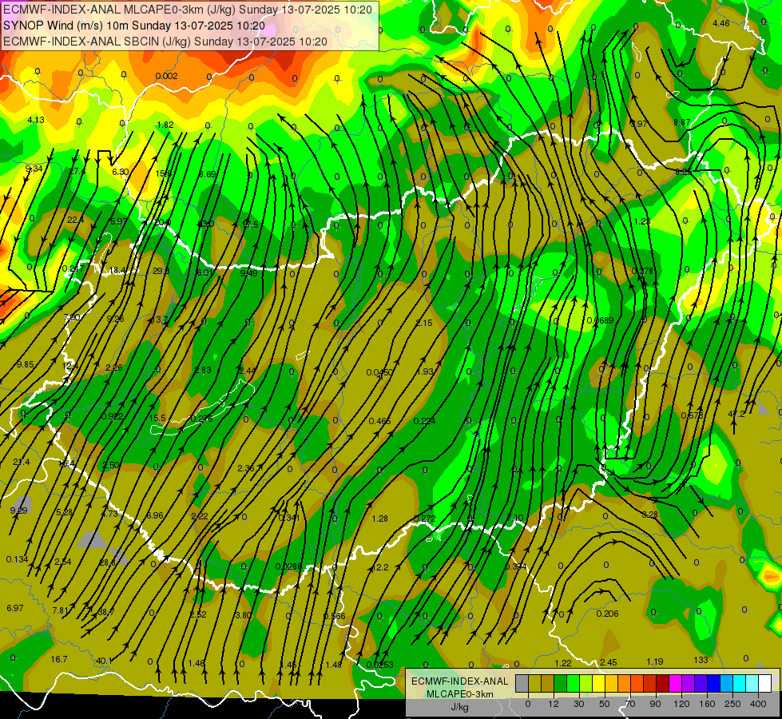Click the dark red legend swatch
Viewport: 782px width, 719px height.
(x=662, y=683)
